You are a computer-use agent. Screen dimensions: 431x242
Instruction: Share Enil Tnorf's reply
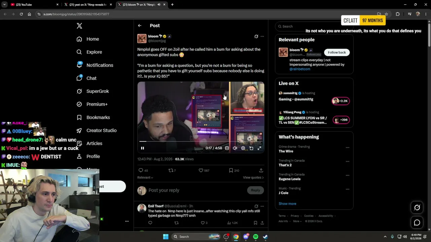(262, 223)
